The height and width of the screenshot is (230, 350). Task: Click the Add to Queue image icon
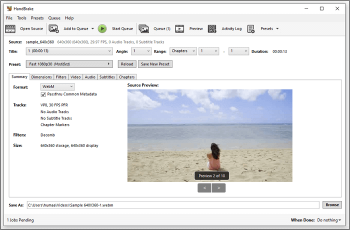point(54,29)
